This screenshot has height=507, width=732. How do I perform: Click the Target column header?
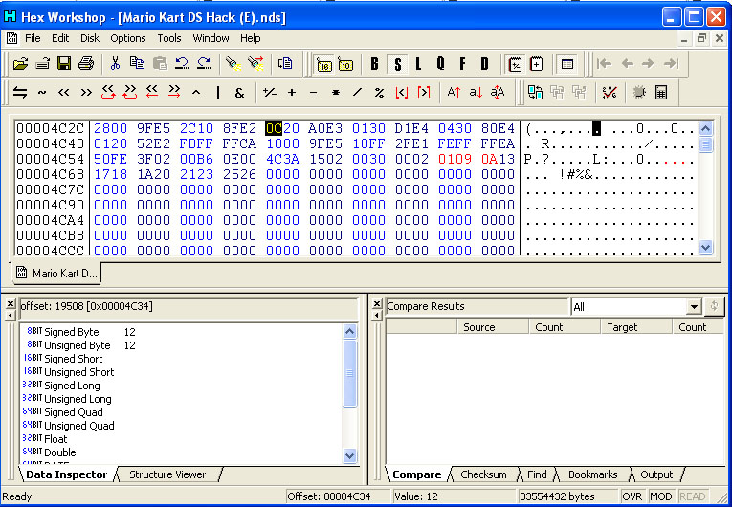tap(635, 327)
